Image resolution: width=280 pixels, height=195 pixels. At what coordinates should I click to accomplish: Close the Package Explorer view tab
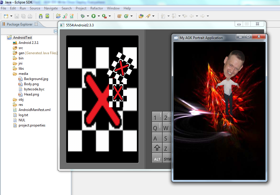[x=36, y=24]
